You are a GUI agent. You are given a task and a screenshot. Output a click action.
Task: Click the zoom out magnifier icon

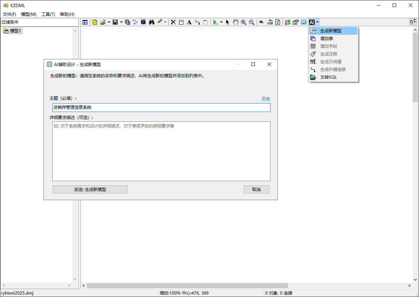point(251,22)
